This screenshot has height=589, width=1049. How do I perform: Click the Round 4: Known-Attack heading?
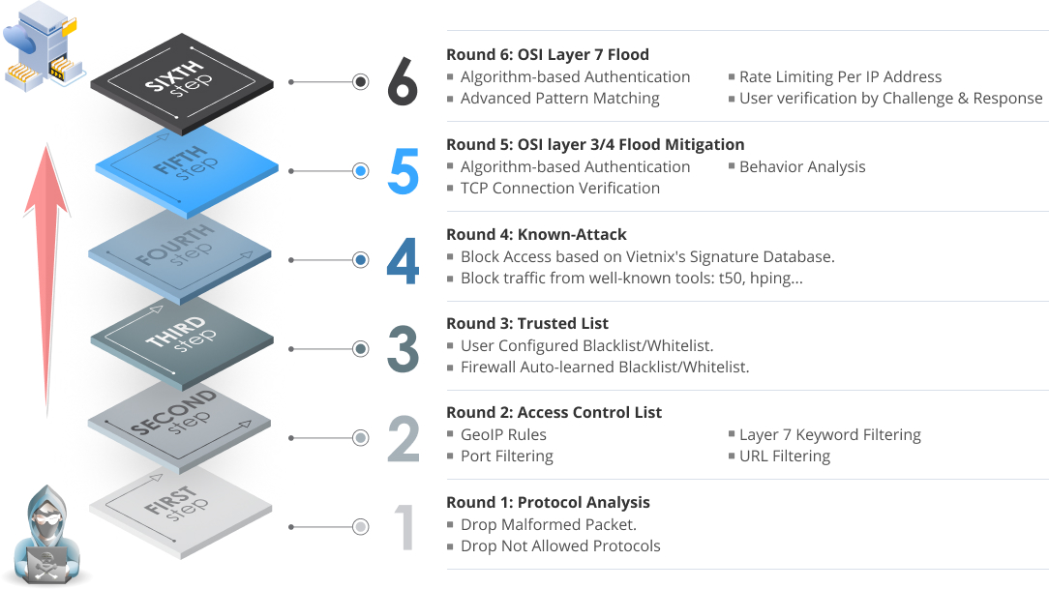click(536, 235)
